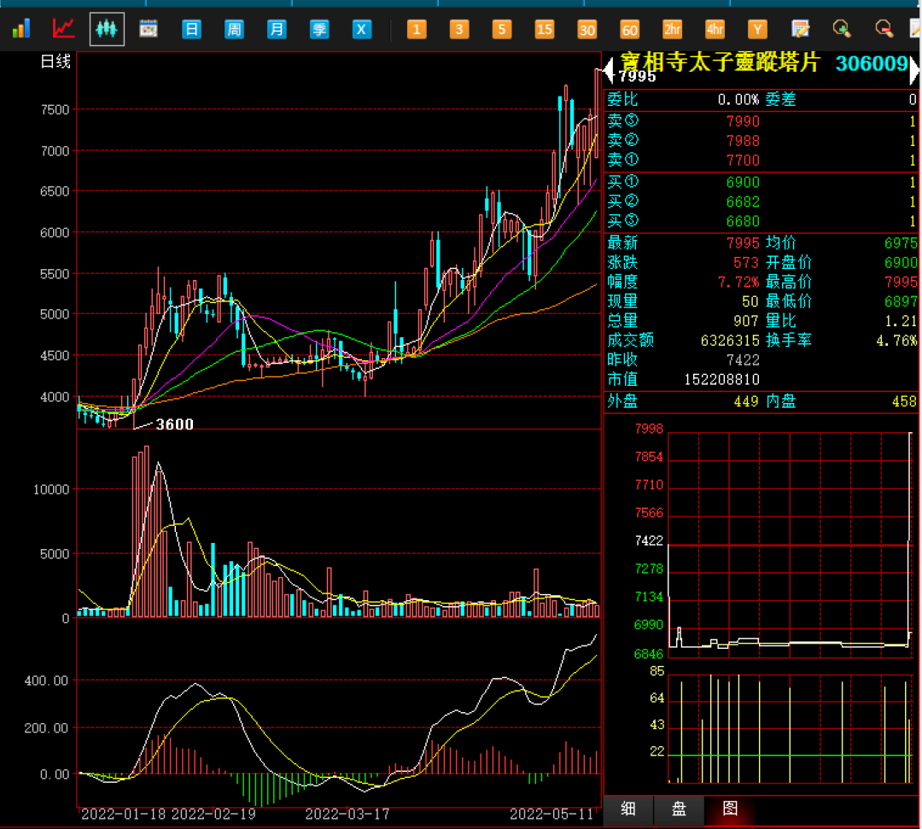This screenshot has width=922, height=829.
Task: Click the 日线 chart label
Action: tap(55, 61)
